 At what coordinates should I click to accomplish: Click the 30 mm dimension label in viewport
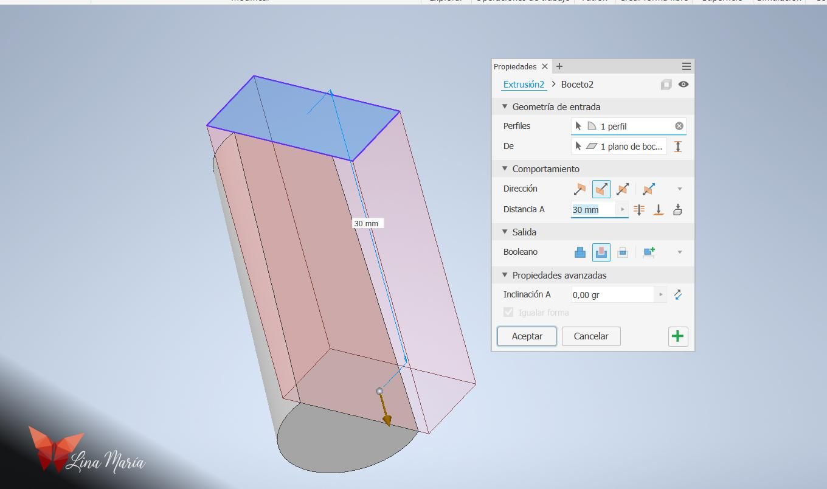367,224
